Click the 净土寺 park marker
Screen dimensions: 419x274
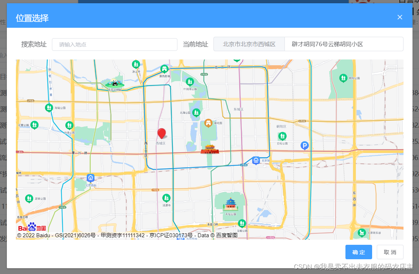(x=136, y=65)
